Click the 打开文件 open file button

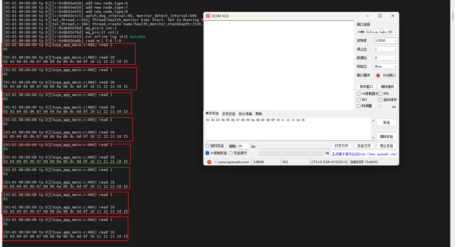pyautogui.click(x=342, y=146)
